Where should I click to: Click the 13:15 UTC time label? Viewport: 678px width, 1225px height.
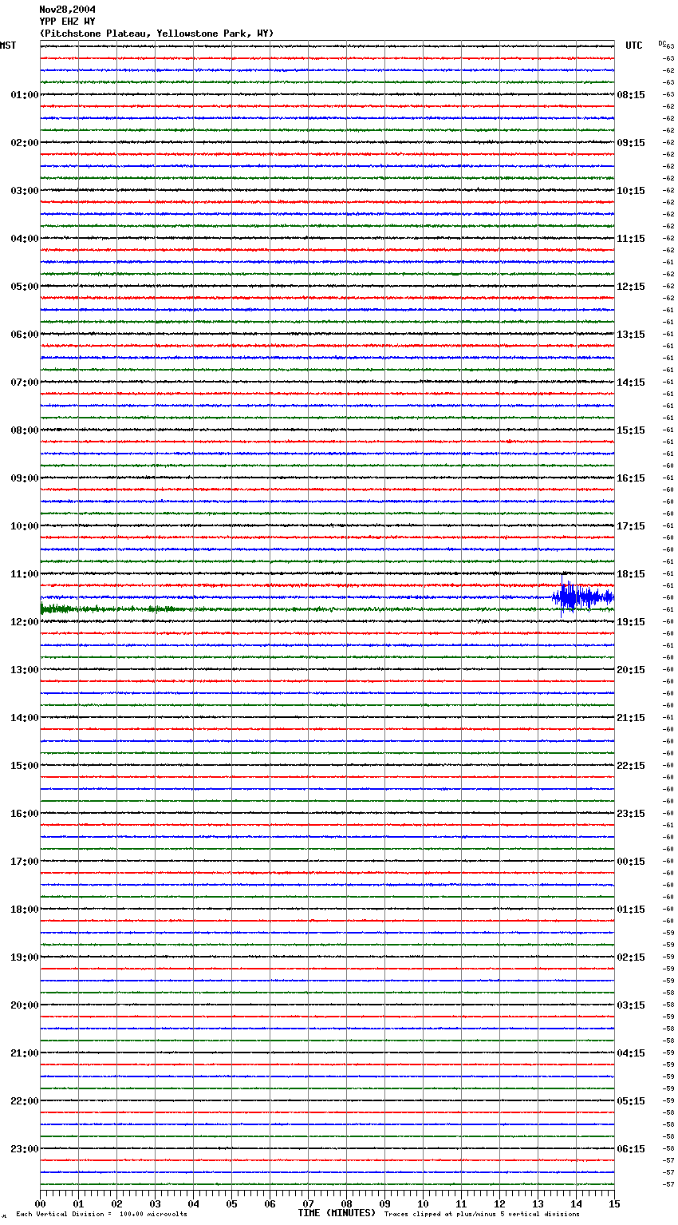(631, 335)
